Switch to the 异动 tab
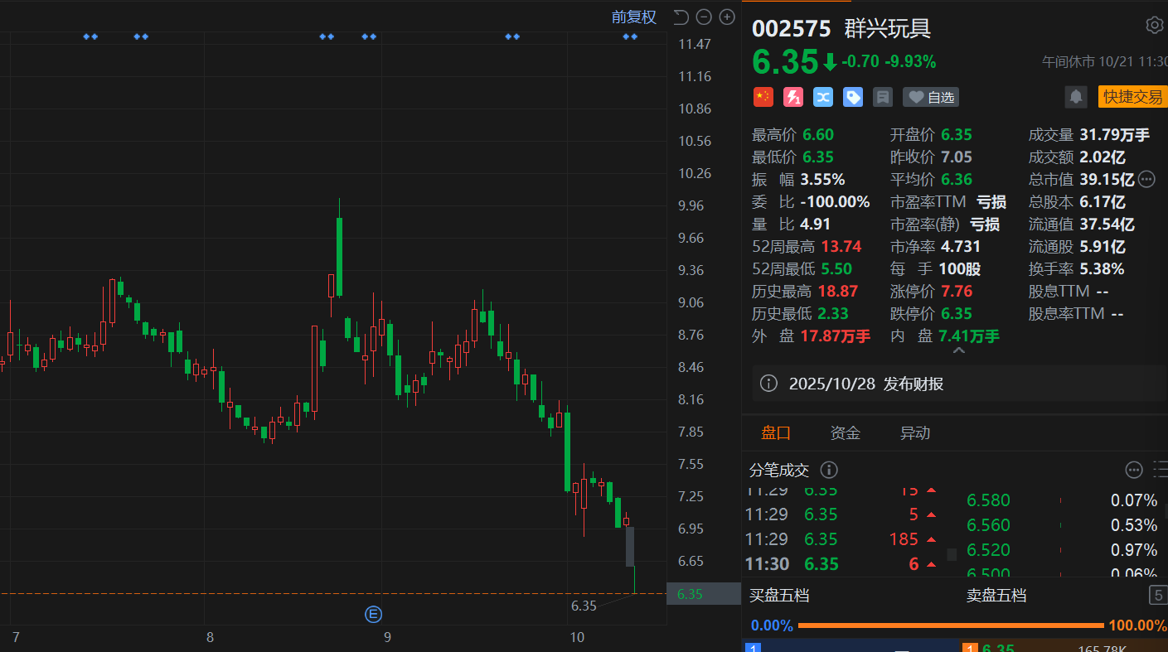The height and width of the screenshot is (652, 1168). click(x=915, y=432)
